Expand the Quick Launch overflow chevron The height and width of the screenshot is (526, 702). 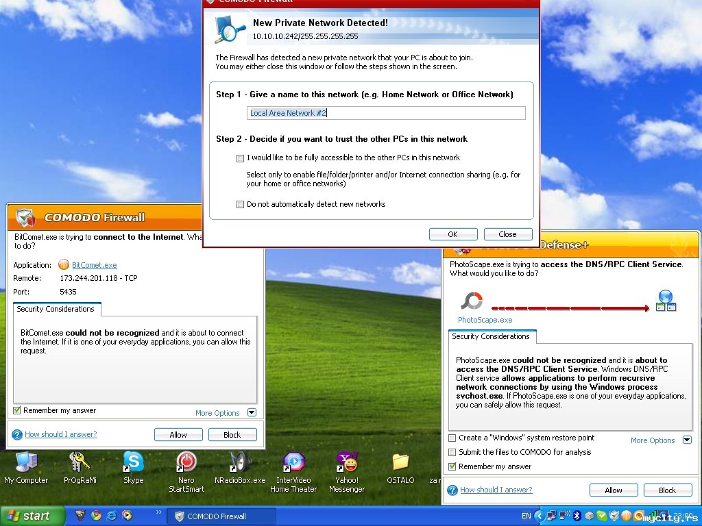pyautogui.click(x=159, y=512)
